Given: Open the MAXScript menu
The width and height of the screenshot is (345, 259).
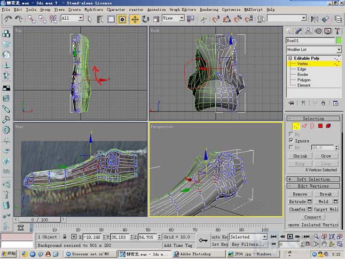Looking at the screenshot, I should coord(253,10).
